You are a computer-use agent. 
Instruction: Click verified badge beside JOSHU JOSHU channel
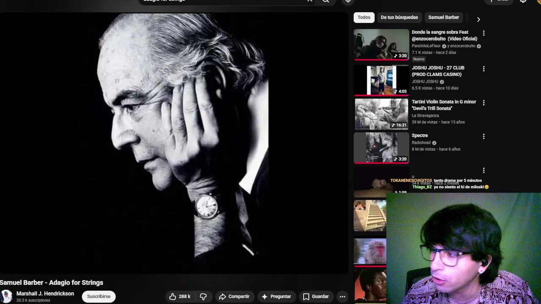tap(442, 82)
